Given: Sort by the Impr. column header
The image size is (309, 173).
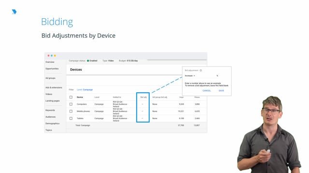Looking at the screenshot, I should (182, 97).
